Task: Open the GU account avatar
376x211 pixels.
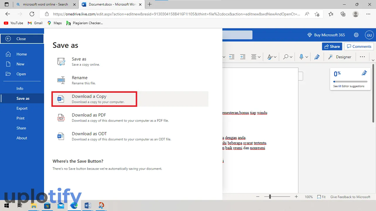Action: click(x=369, y=35)
